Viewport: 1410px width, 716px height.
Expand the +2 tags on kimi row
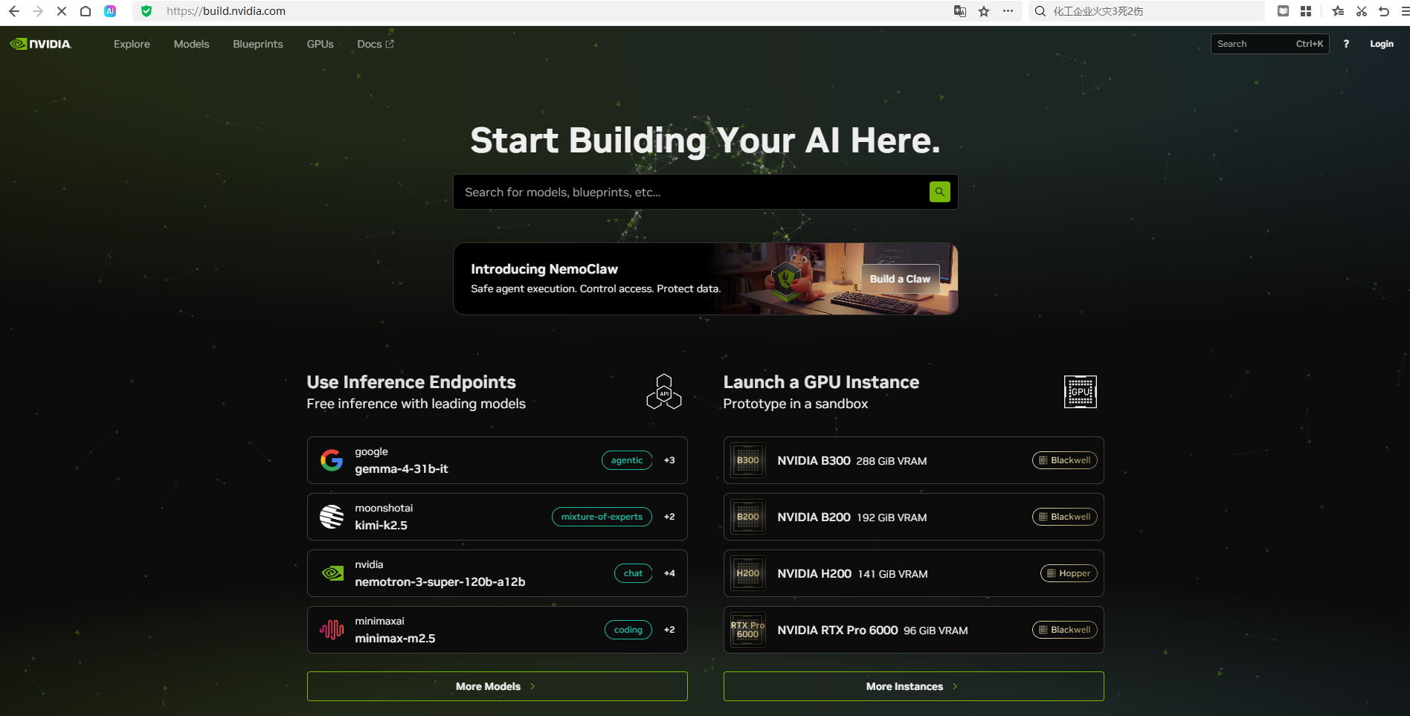pyautogui.click(x=669, y=517)
